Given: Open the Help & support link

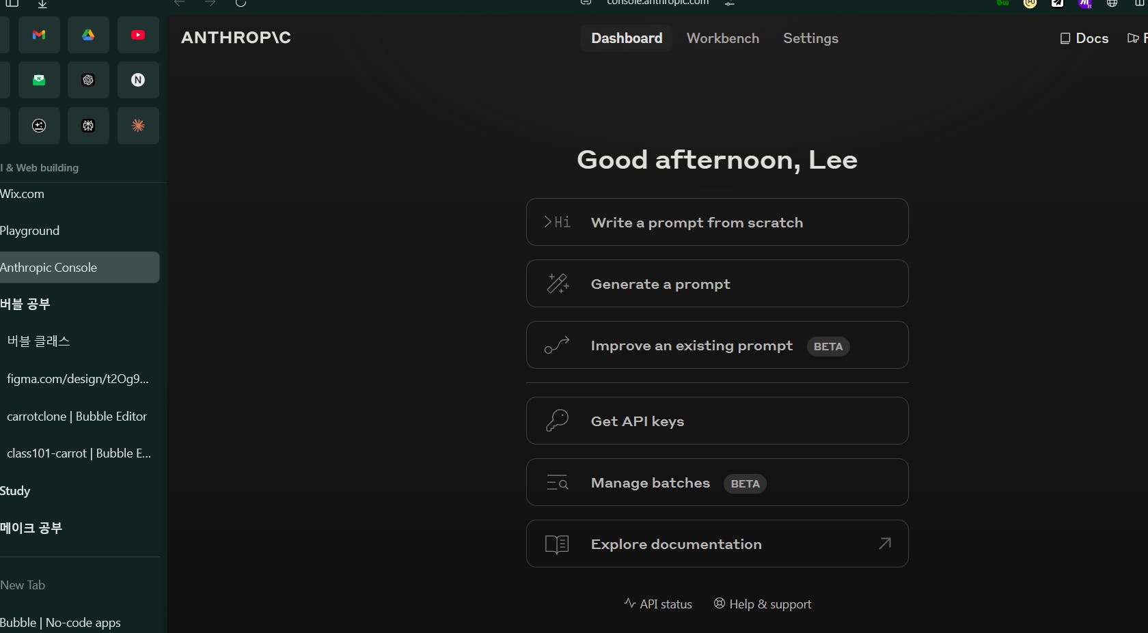Looking at the screenshot, I should coord(763,604).
